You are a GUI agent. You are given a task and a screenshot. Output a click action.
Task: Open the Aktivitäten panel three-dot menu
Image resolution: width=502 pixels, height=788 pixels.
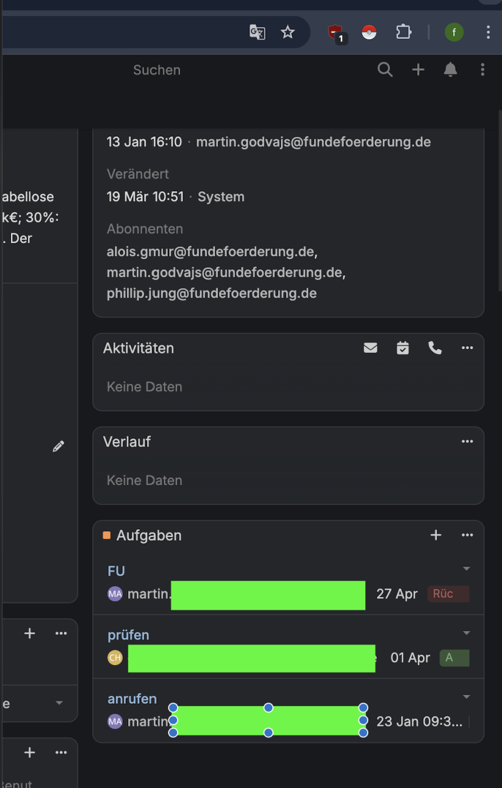click(467, 348)
